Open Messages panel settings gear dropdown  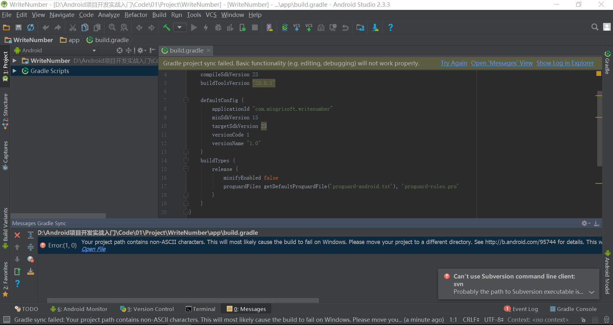[586, 223]
